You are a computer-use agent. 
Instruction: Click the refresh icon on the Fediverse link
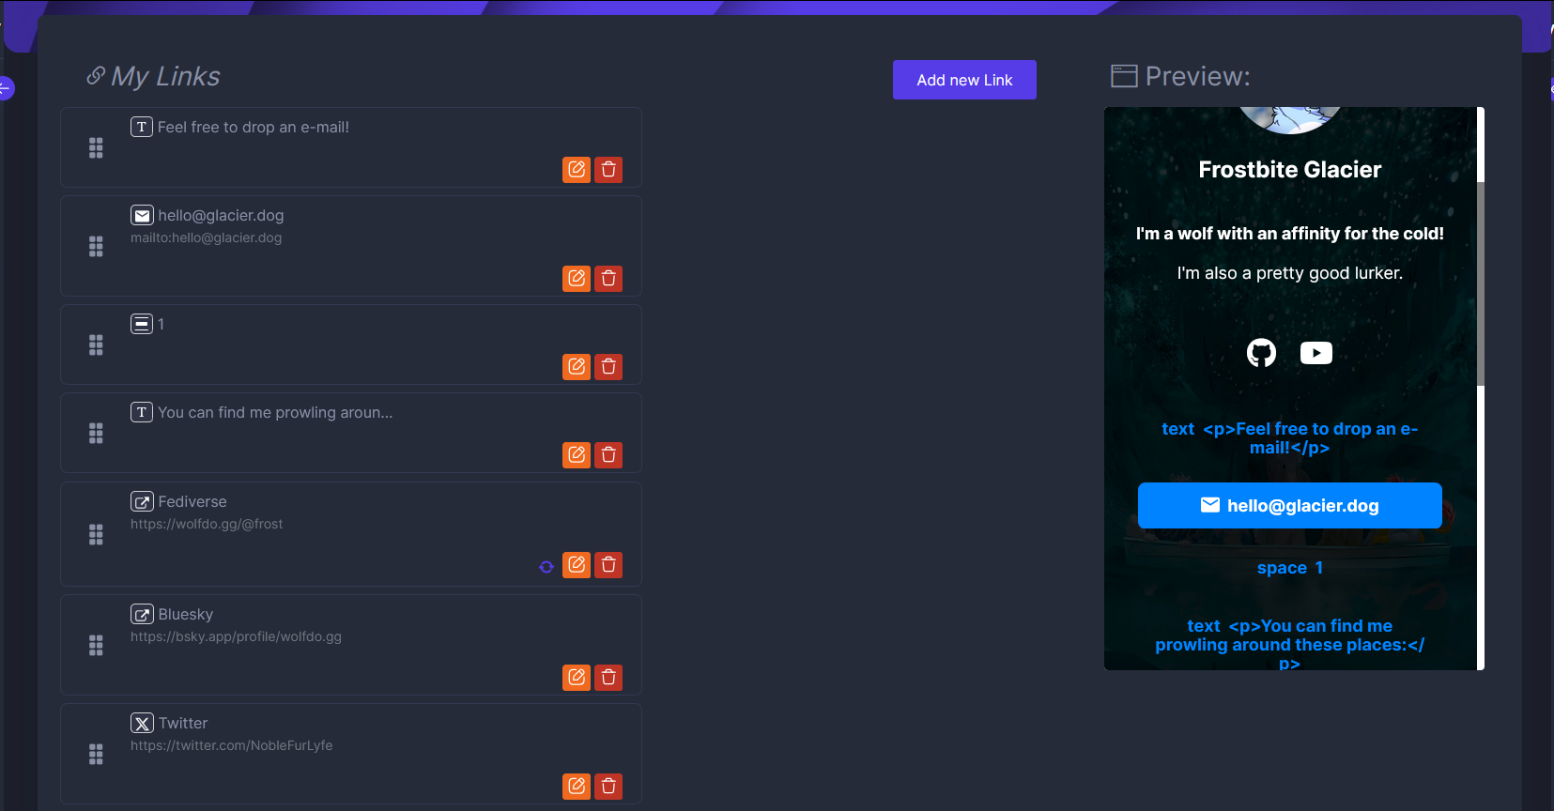[546, 567]
